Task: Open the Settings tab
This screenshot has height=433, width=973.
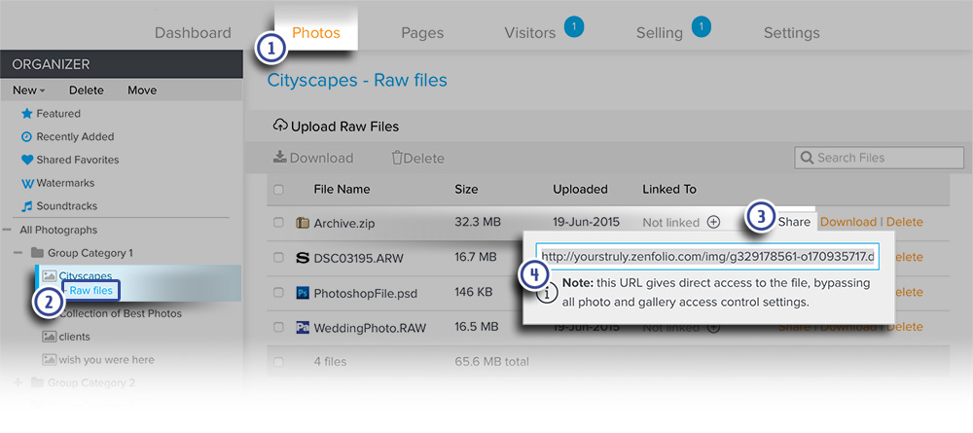Action: 791,33
